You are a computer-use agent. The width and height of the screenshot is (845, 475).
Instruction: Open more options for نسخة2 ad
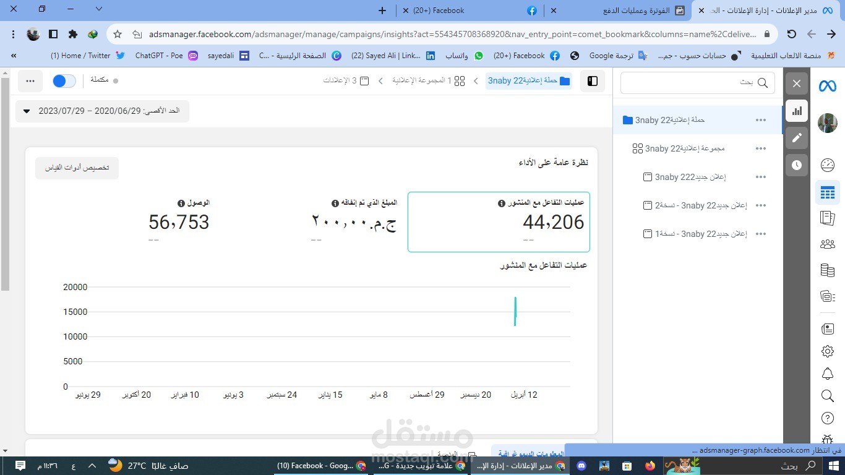point(761,205)
